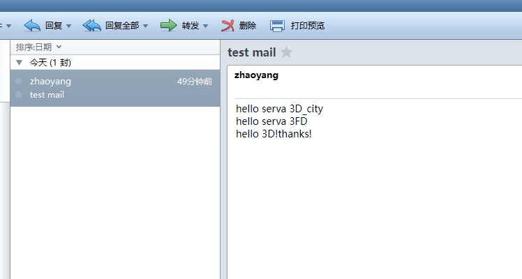
Task: Toggle the star on zhaoyang's message in list
Action: 19,95
